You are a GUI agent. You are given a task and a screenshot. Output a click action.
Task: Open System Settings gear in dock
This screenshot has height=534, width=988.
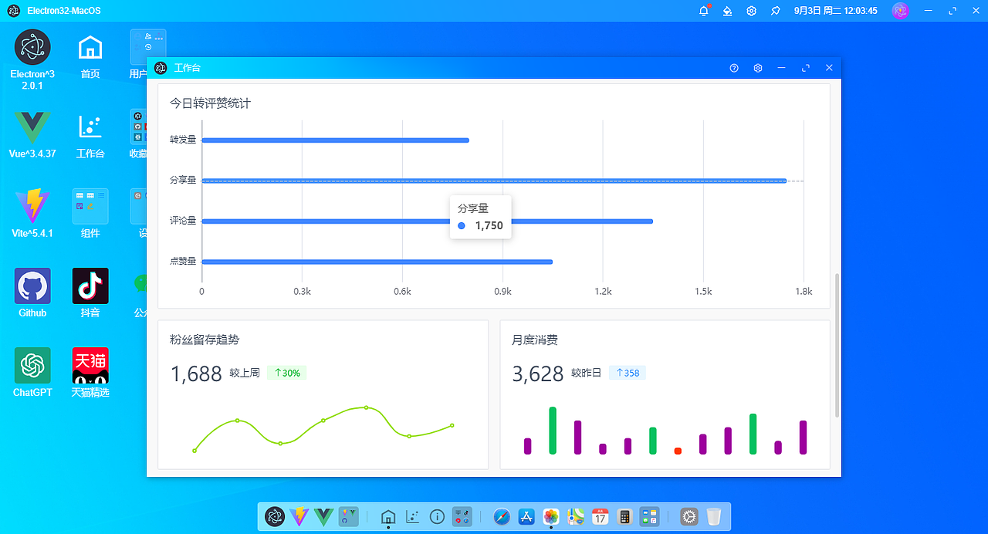[x=689, y=516]
